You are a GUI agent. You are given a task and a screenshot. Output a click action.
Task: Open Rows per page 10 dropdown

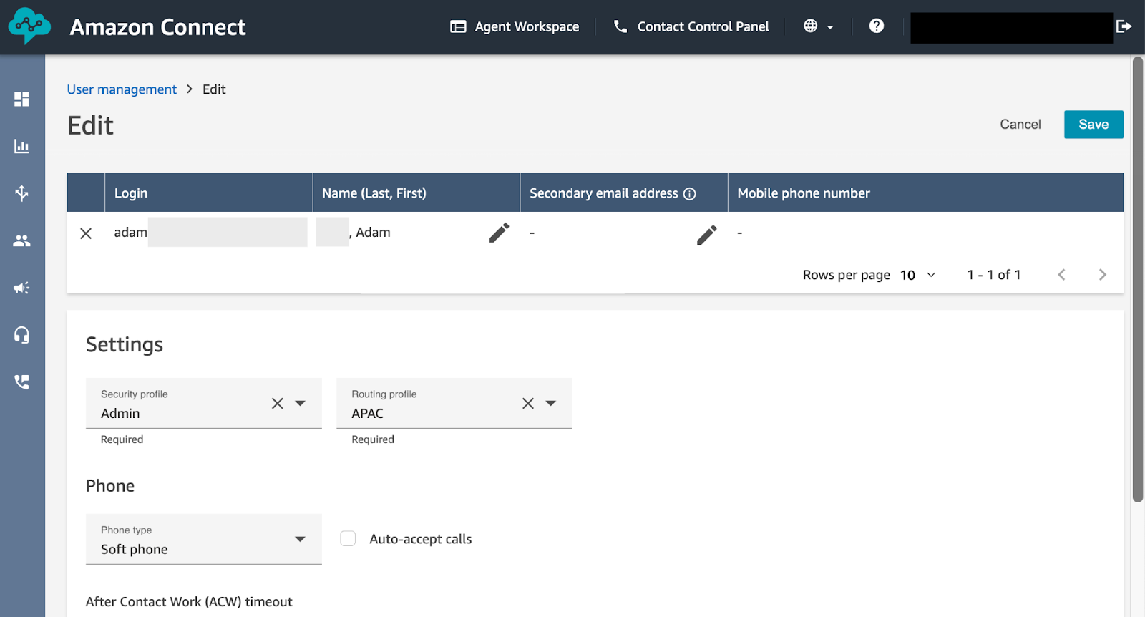click(918, 275)
